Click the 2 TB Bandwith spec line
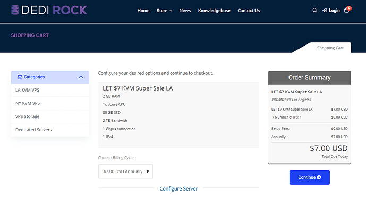Viewport: 366px width, 199px height. [x=115, y=121]
